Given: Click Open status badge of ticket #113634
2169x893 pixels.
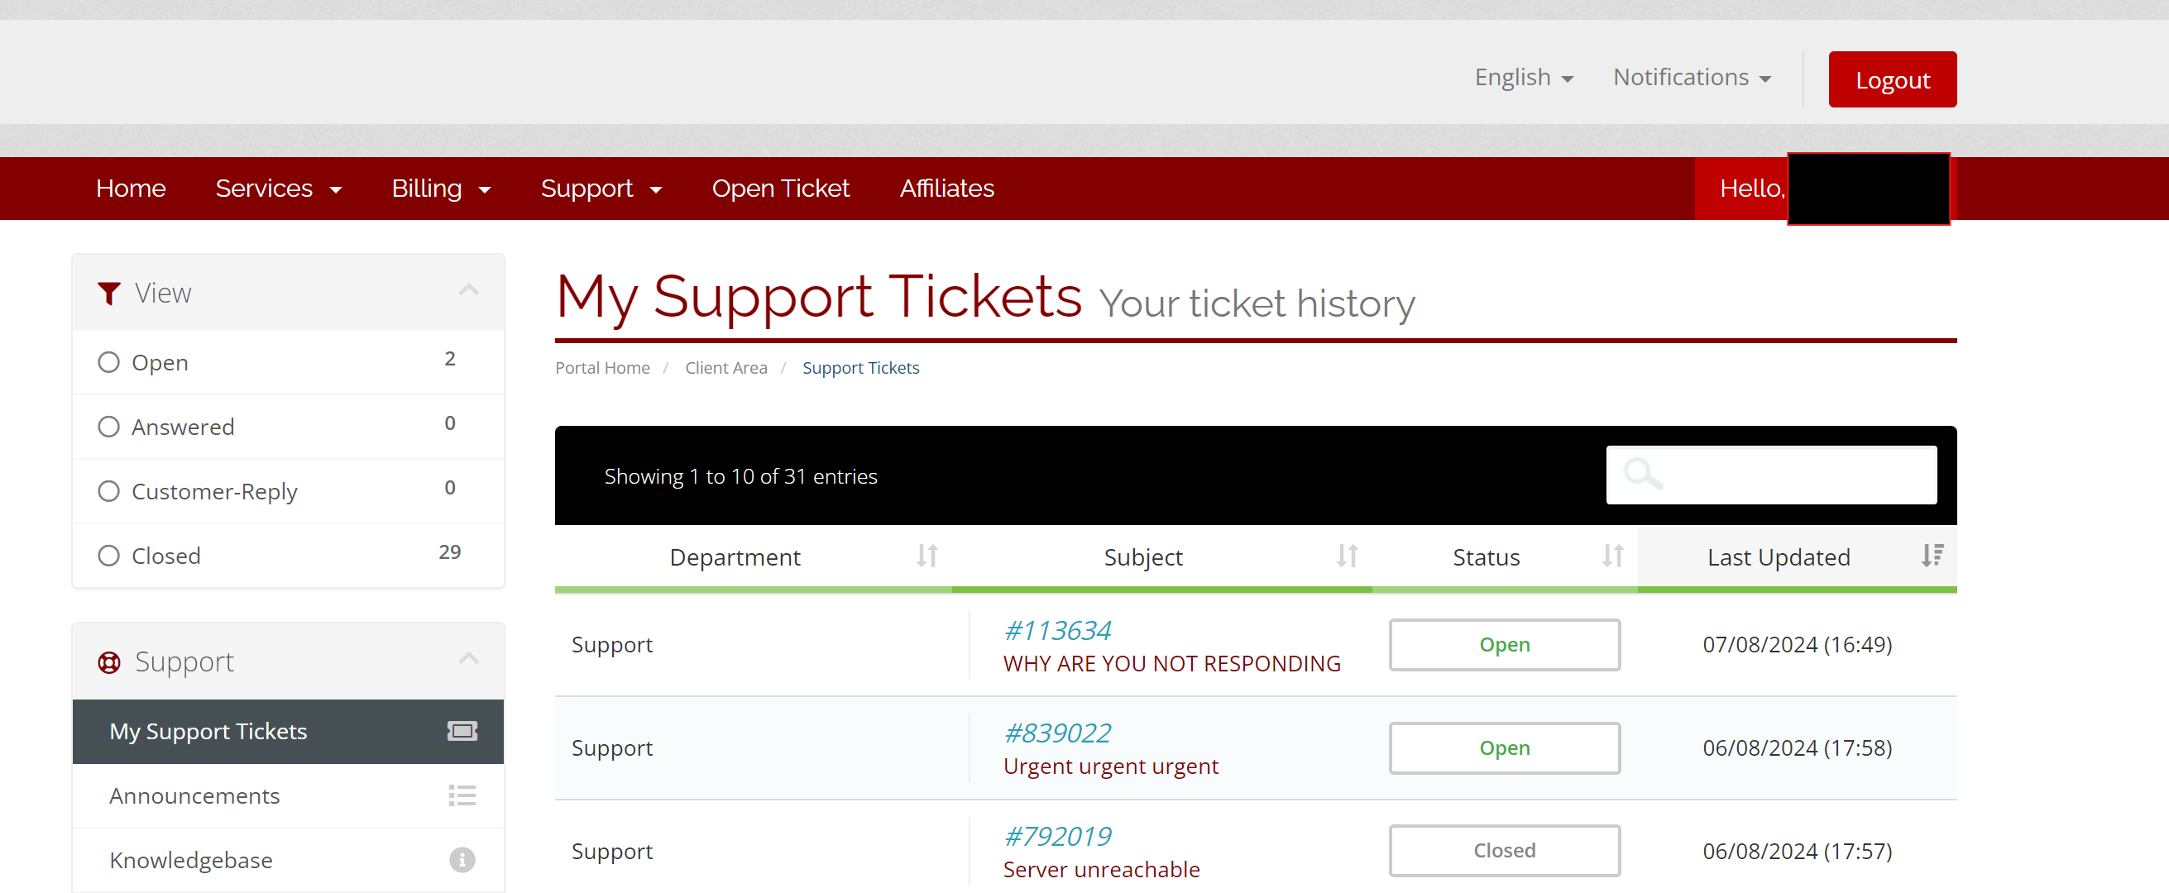Looking at the screenshot, I should 1505,645.
